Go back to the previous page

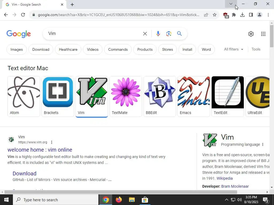[6, 15]
